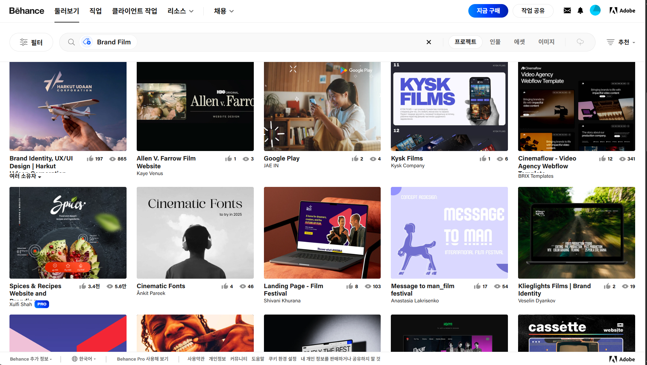Select the 프로젝트 search tab
The width and height of the screenshot is (647, 365).
[465, 42]
